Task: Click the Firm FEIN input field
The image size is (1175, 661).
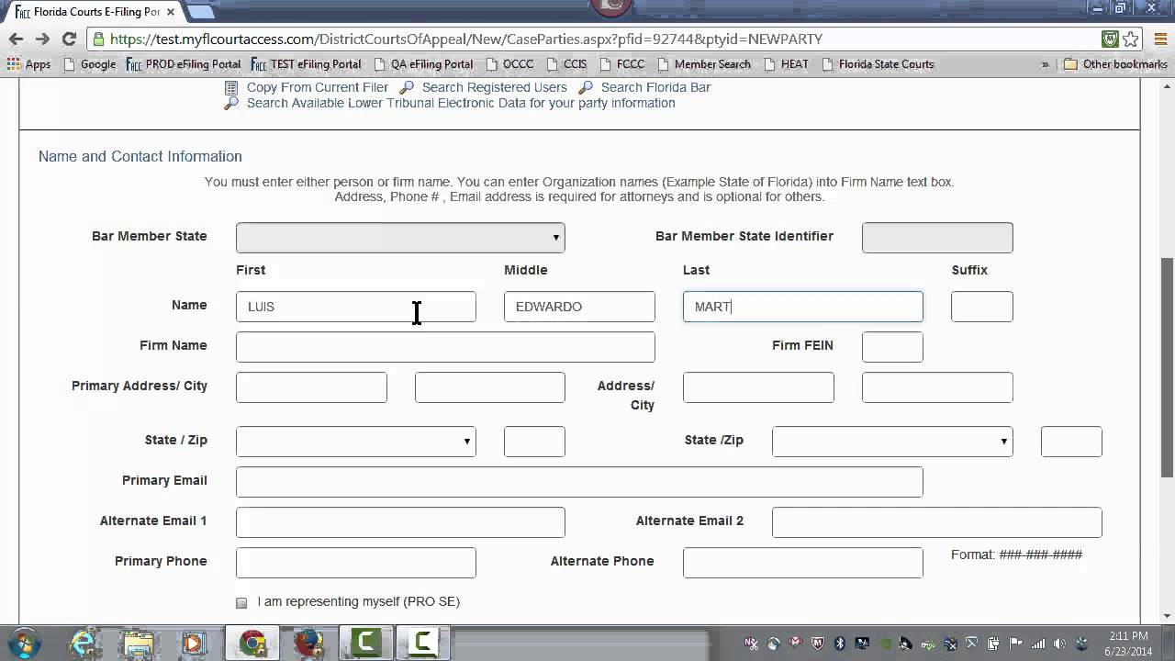Action: pos(892,347)
